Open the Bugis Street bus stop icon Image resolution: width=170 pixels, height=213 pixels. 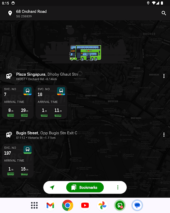click(x=9, y=135)
